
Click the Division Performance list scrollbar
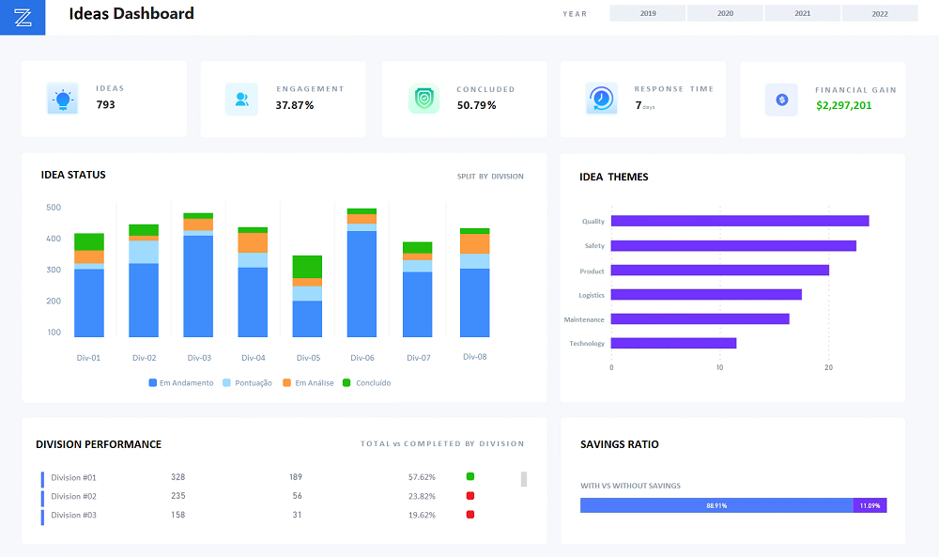(x=523, y=479)
